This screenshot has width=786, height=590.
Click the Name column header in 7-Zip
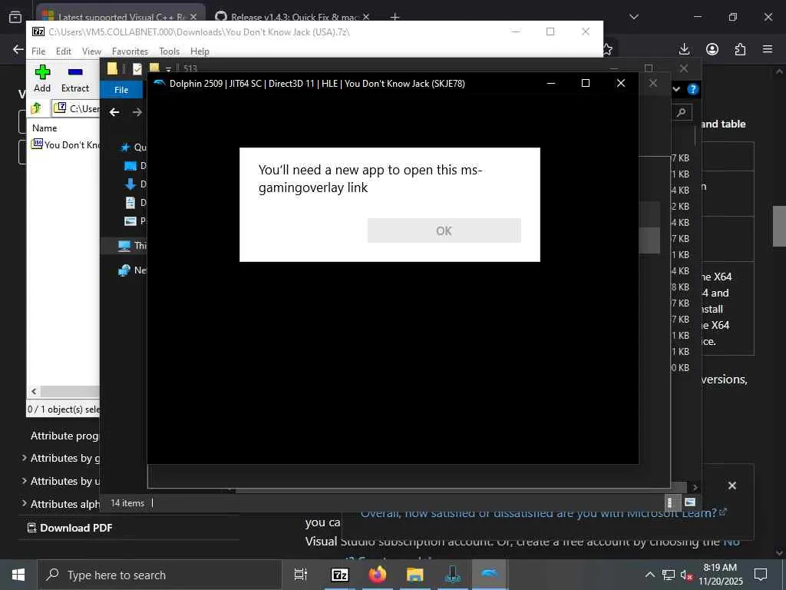(45, 128)
